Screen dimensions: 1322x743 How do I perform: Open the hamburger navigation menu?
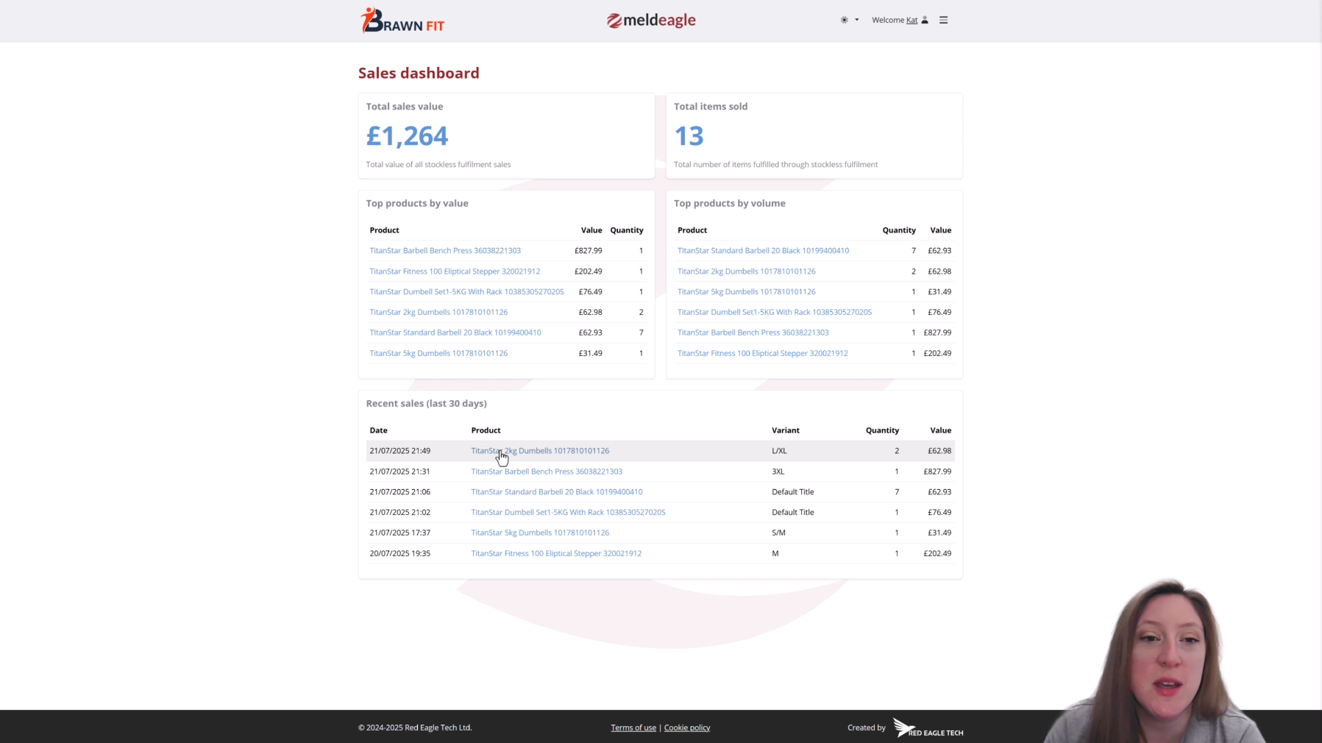pyautogui.click(x=942, y=20)
